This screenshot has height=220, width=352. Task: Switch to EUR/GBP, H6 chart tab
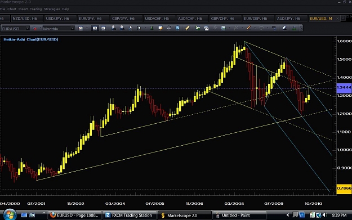(x=258, y=19)
